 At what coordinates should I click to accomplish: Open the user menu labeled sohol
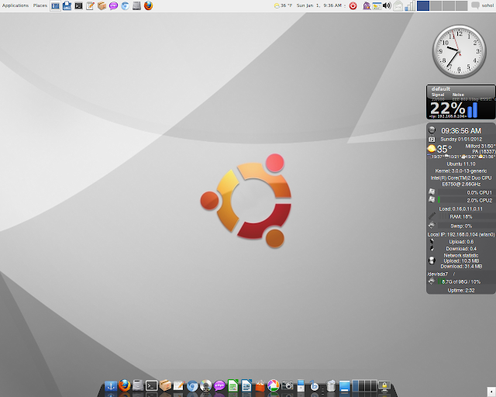click(x=487, y=5)
